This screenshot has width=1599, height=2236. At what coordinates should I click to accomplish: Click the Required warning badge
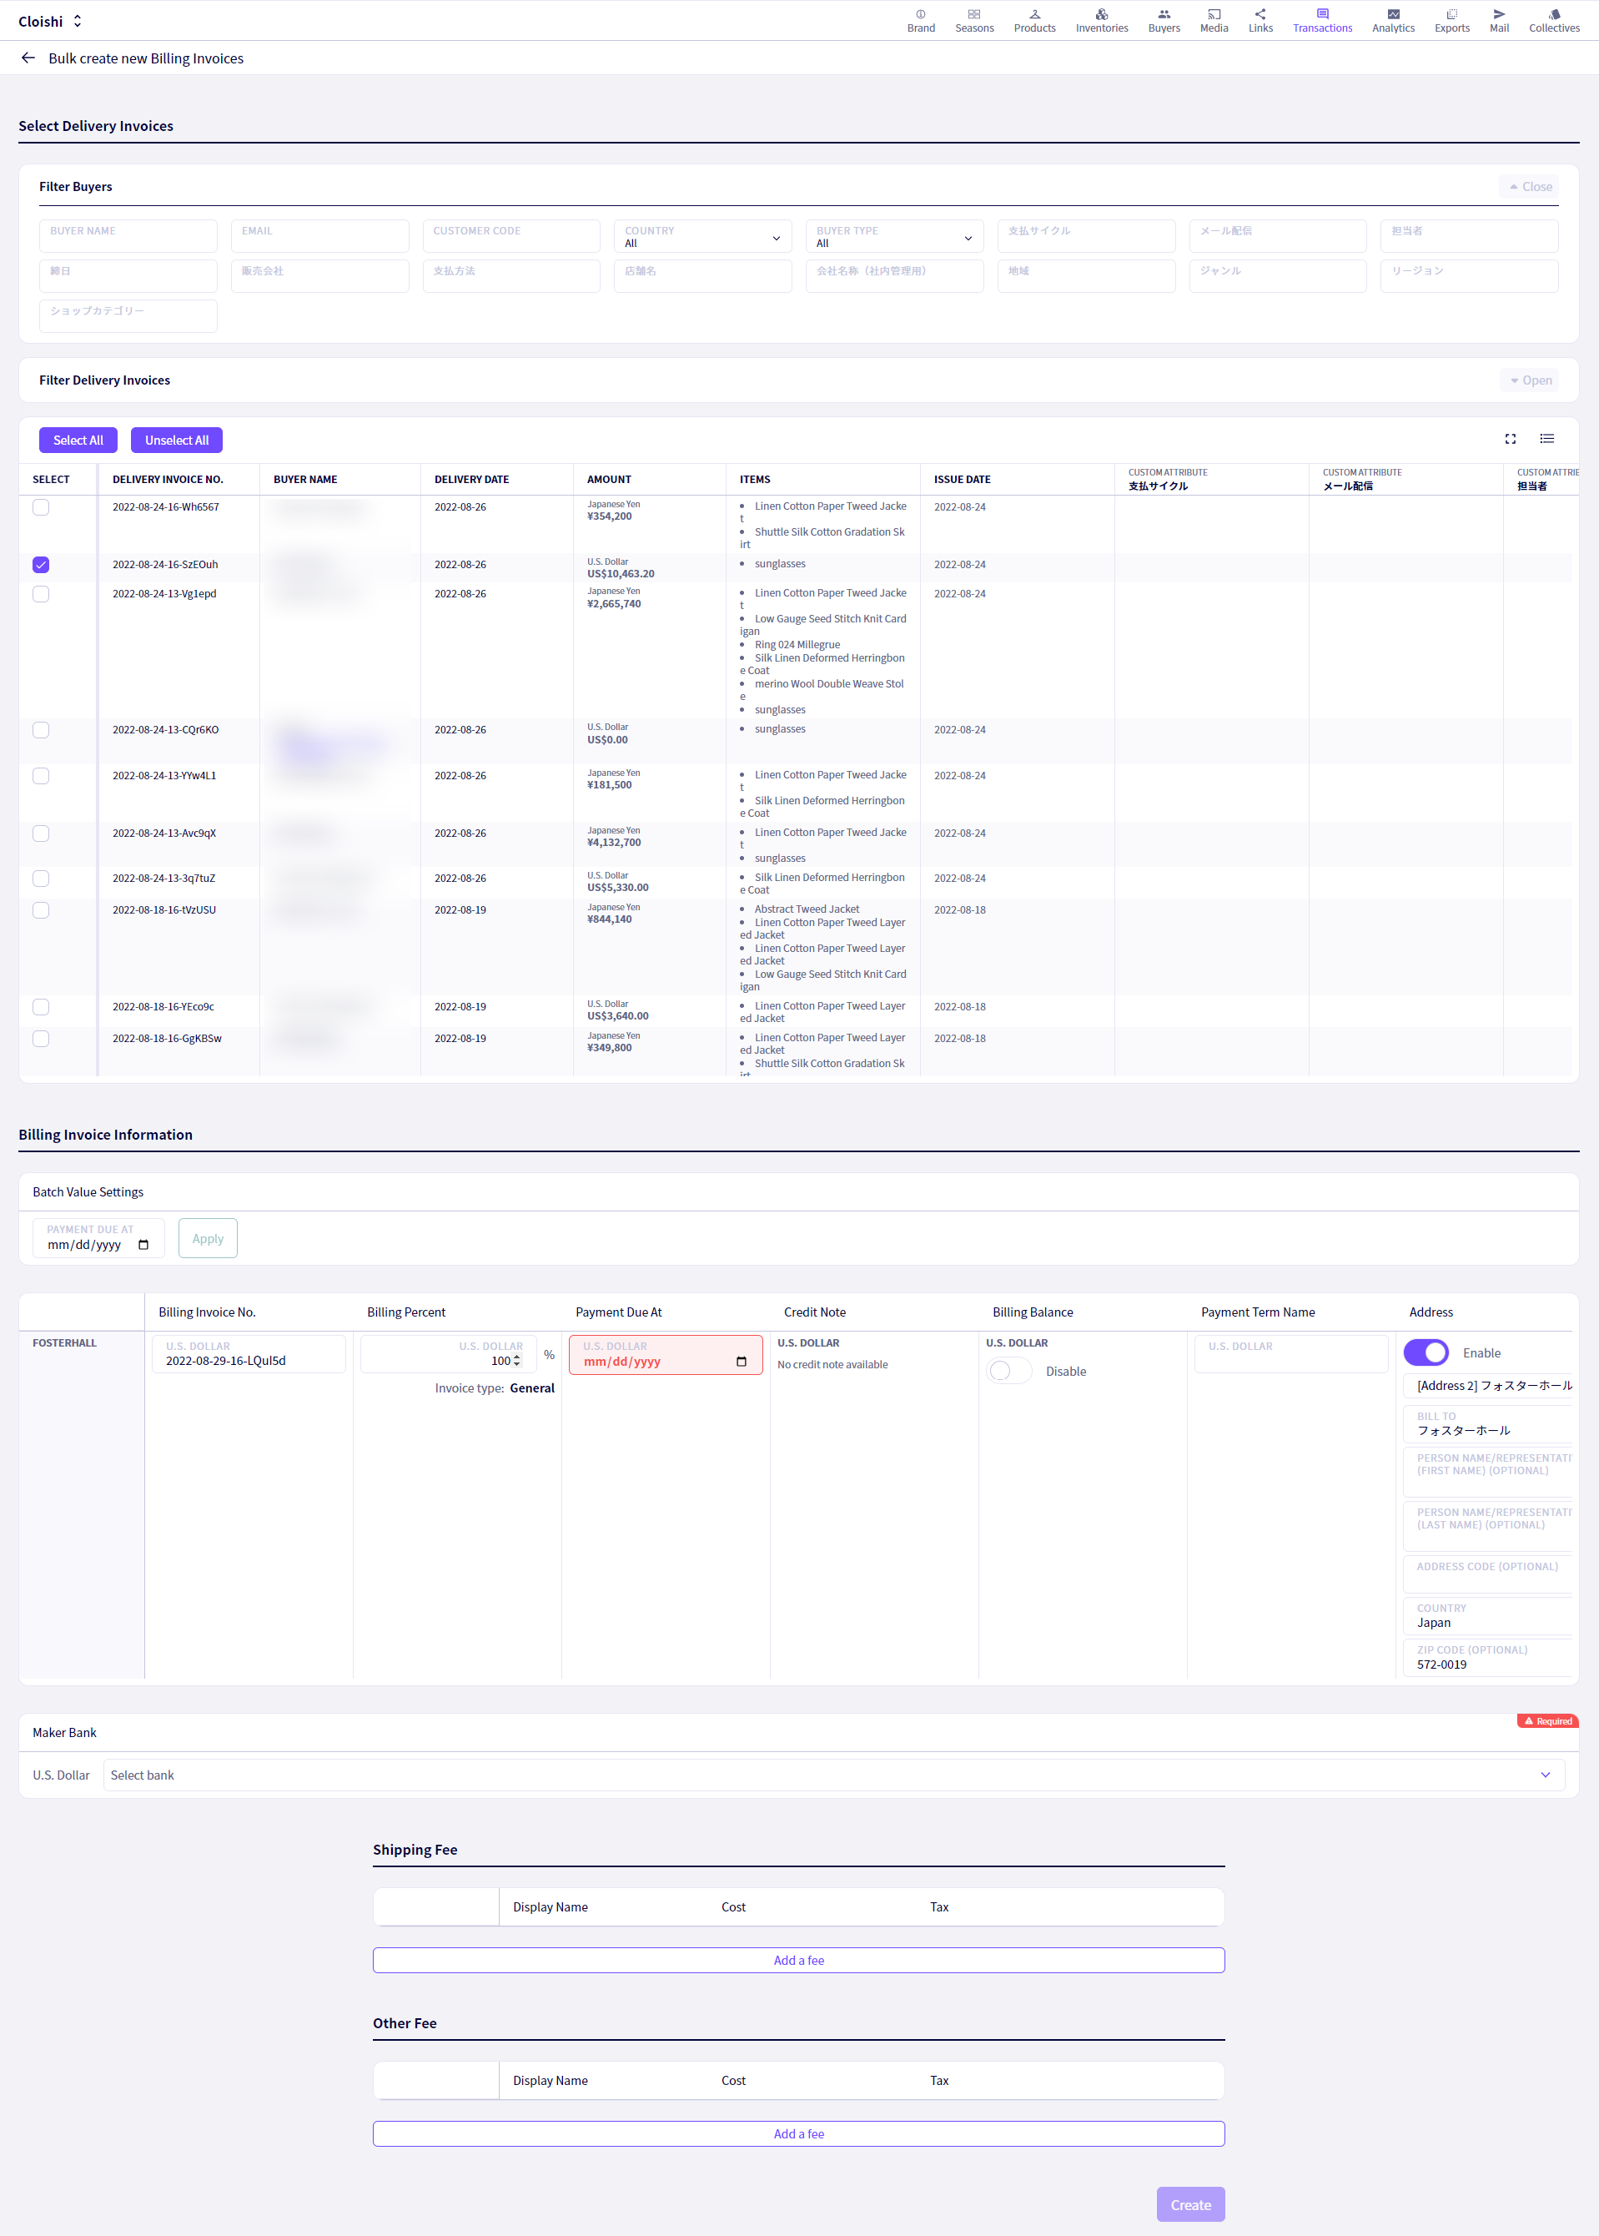pyautogui.click(x=1548, y=1721)
